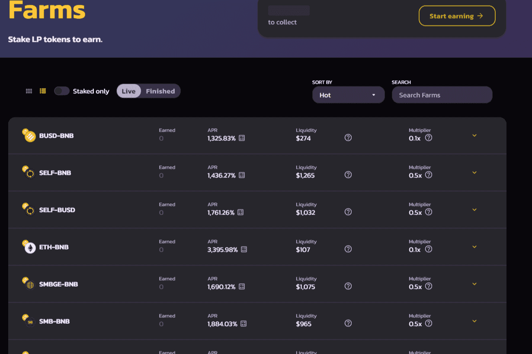Open APR calculator for SMB-BNB

pos(244,324)
